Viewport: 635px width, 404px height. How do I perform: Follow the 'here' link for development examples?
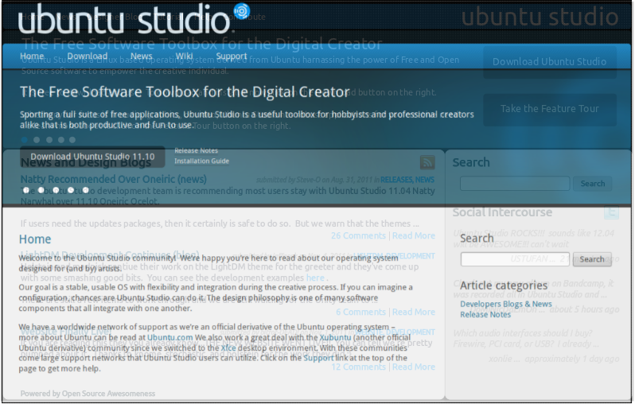pos(315,278)
